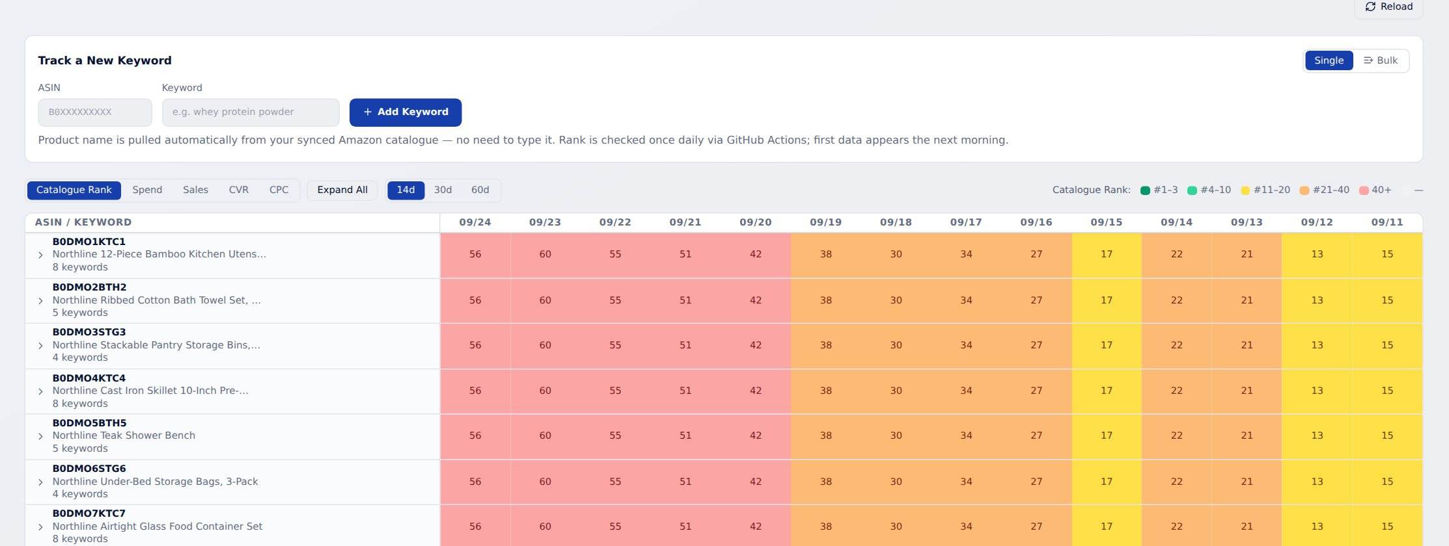The height and width of the screenshot is (546, 1449).
Task: Click the Add Keyword button
Action: (x=406, y=112)
